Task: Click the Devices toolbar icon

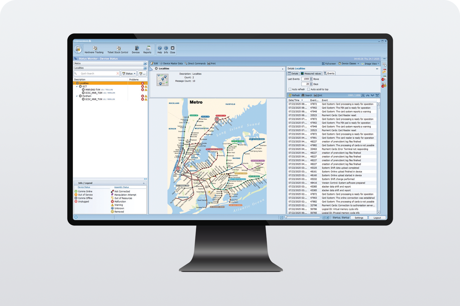Action: pos(136,50)
